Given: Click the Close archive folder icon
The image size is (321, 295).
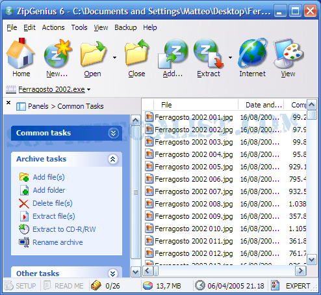Looking at the screenshot, I should tap(136, 53).
